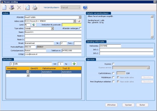Screen dimensions: 157x111
Task: Click the Naam 3 input field
Action: click(53, 40)
